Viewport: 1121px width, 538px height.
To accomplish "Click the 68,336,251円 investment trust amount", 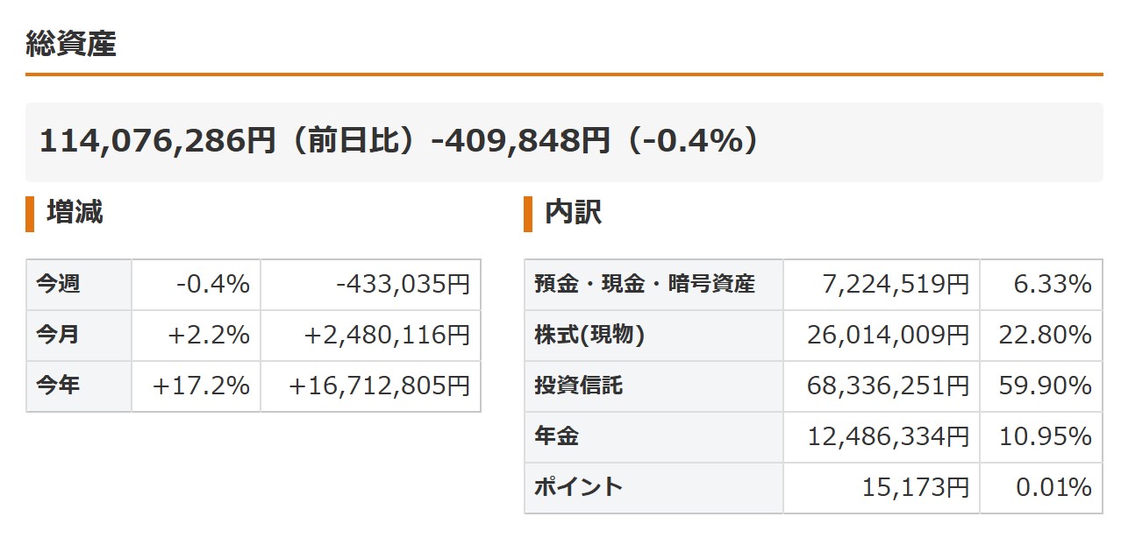I will (x=888, y=386).
